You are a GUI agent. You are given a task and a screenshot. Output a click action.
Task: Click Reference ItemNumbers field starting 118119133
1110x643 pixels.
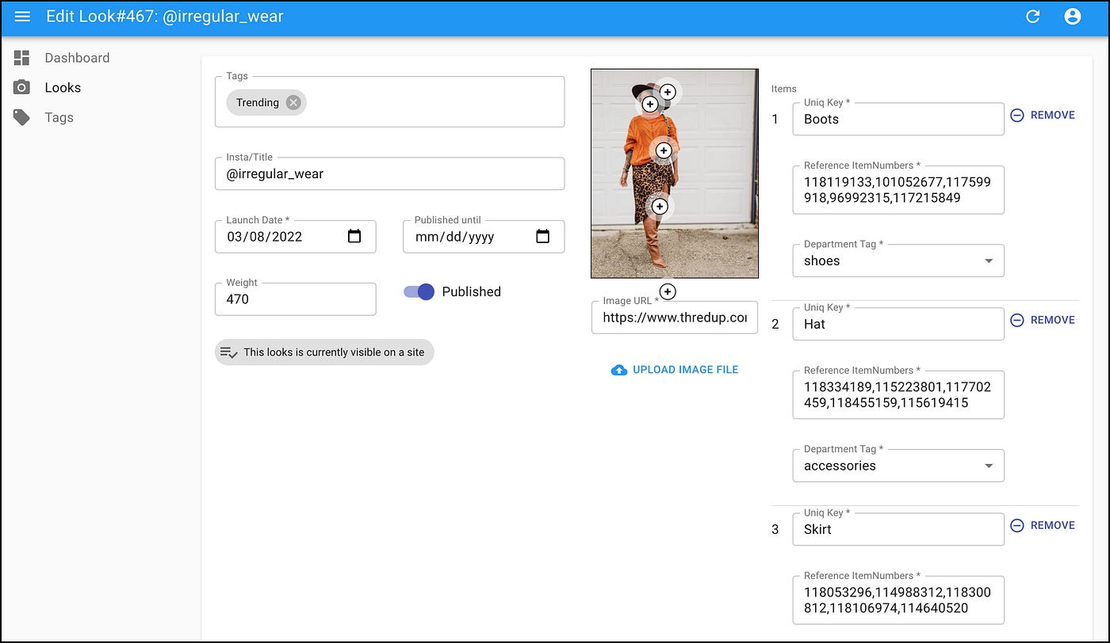point(898,189)
